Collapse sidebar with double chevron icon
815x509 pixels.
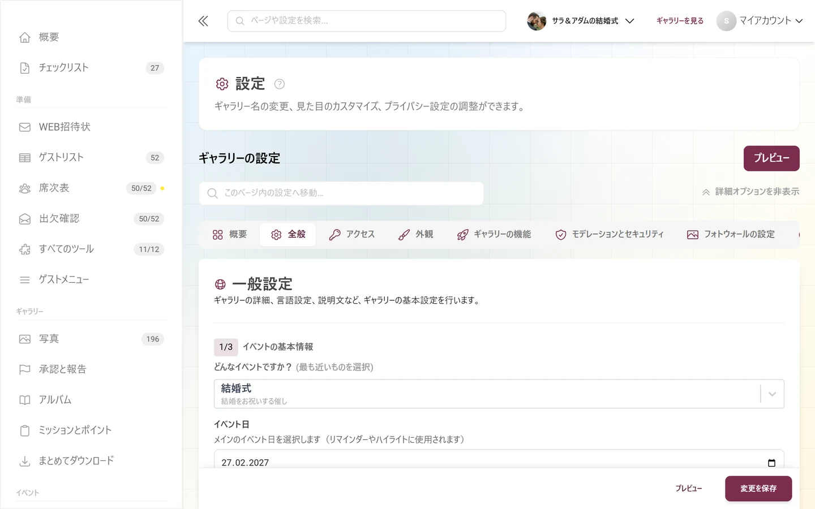(203, 21)
